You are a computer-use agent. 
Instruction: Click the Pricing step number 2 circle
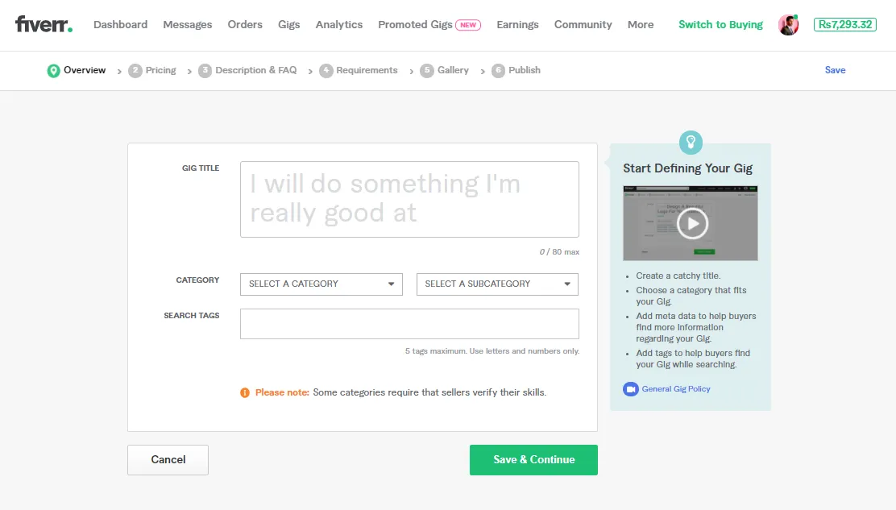click(135, 71)
